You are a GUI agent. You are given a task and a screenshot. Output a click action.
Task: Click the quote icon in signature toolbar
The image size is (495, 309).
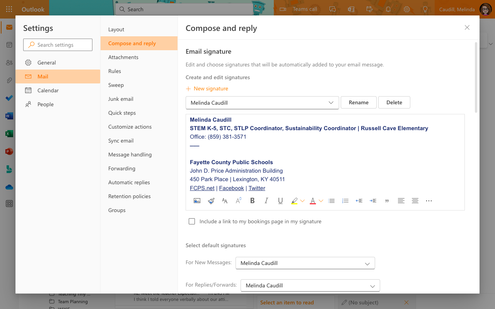point(387,201)
